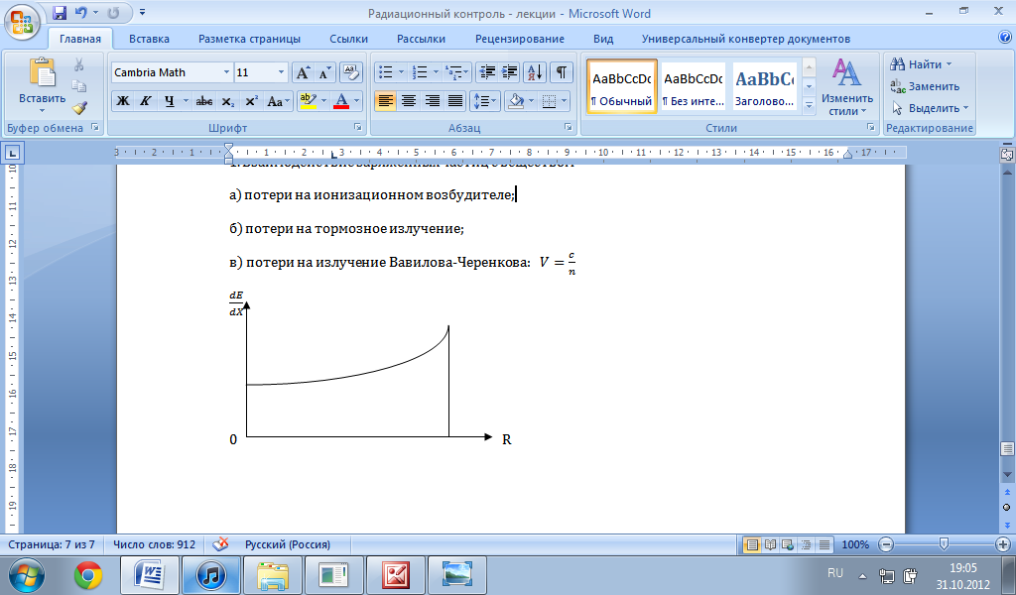Align text right
Screen dimensions: 1016x595
tap(433, 101)
